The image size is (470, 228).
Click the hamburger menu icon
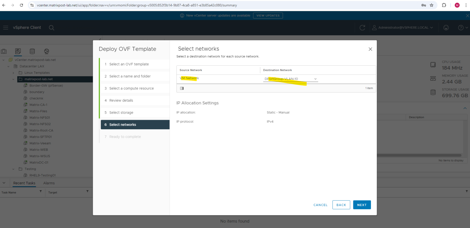[6, 28]
